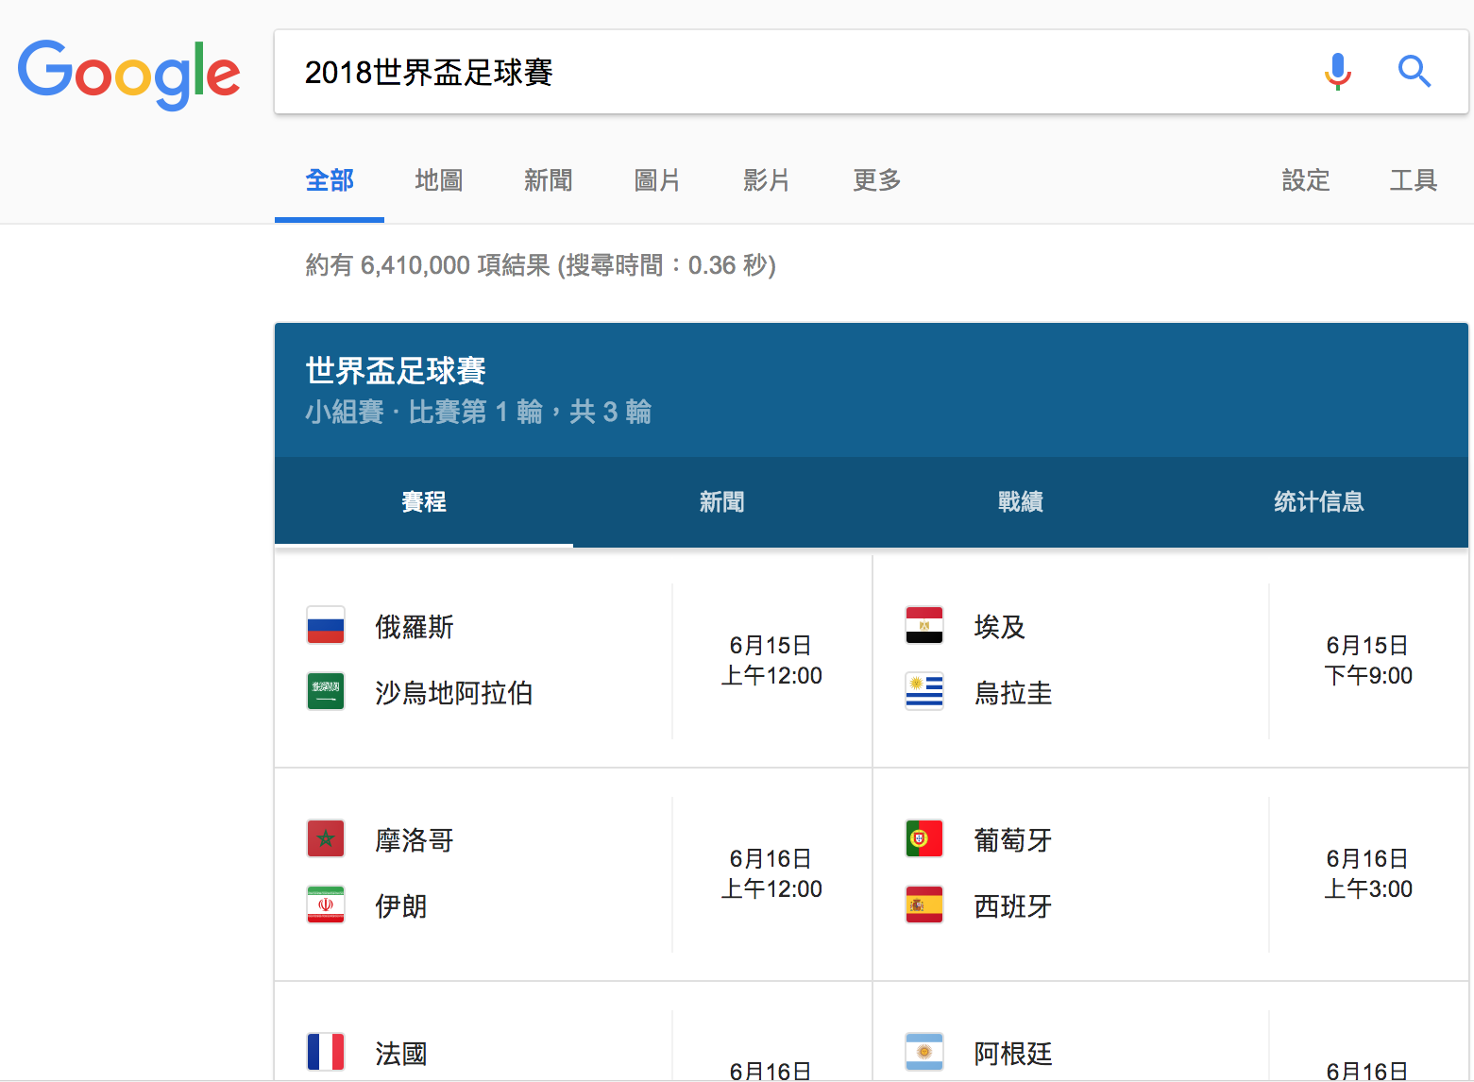Click the Uruguay flag icon
This screenshot has height=1082, width=1474.
(x=923, y=691)
